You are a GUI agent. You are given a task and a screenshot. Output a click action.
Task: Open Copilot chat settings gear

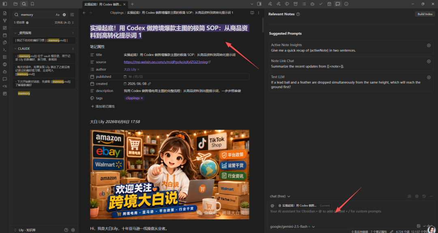417,197
